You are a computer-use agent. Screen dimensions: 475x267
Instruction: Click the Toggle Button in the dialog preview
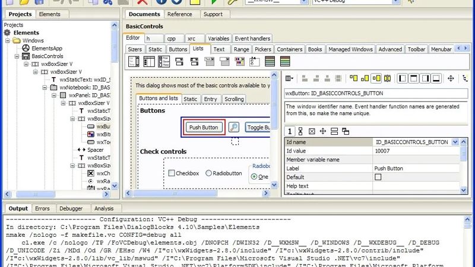click(258, 128)
